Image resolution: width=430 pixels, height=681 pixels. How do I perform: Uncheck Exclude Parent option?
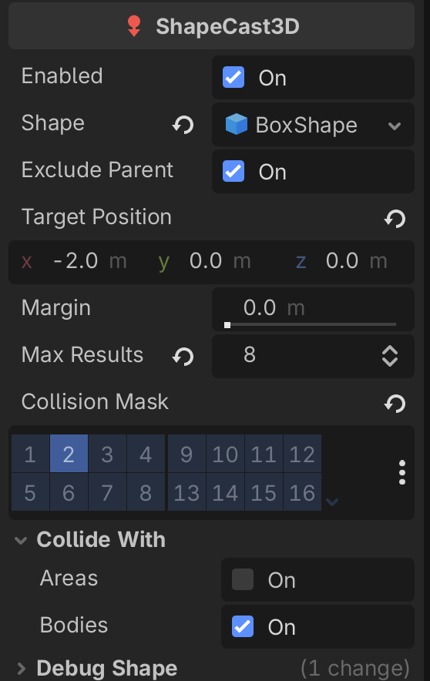[233, 171]
